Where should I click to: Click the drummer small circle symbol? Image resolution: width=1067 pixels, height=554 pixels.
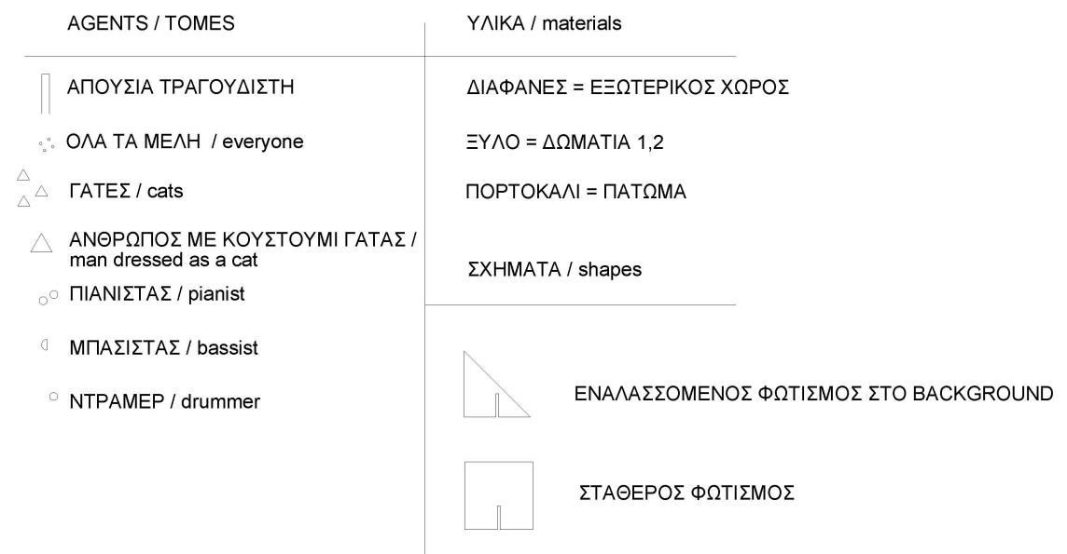pyautogui.click(x=54, y=398)
